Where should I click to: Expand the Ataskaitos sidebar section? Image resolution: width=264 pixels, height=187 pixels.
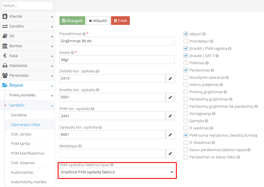point(27,66)
